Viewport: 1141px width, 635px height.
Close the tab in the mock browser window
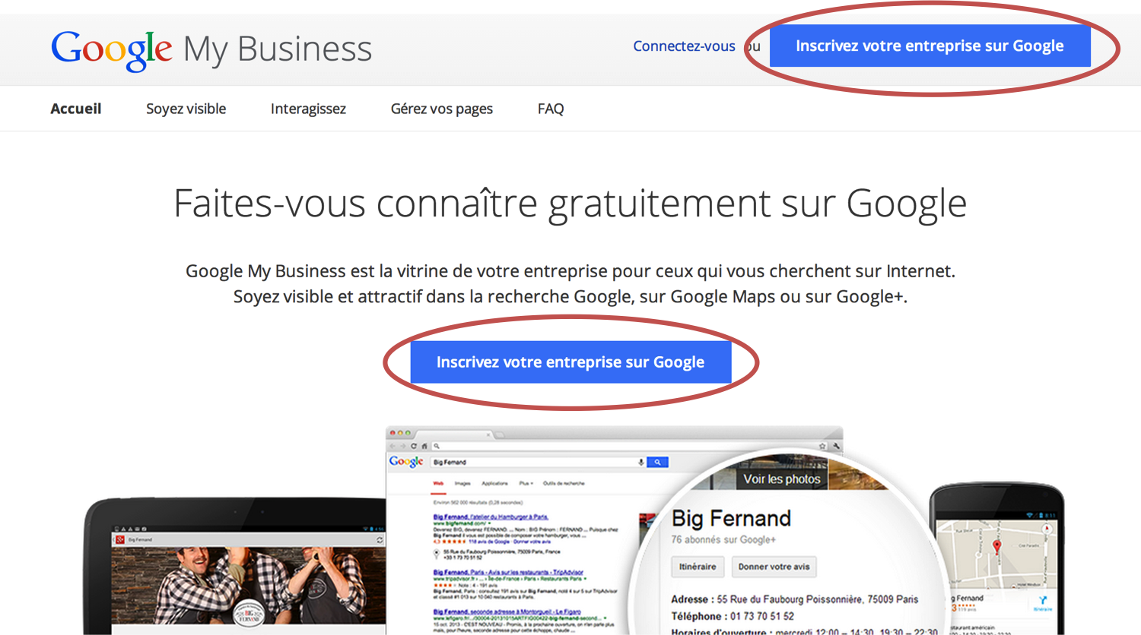[x=488, y=434]
